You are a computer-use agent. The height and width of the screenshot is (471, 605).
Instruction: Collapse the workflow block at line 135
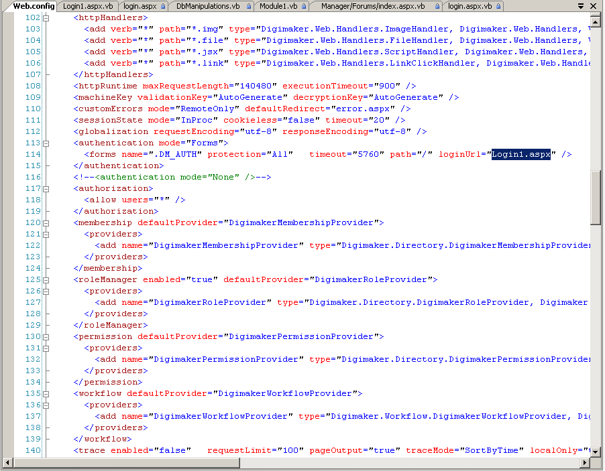(46, 394)
